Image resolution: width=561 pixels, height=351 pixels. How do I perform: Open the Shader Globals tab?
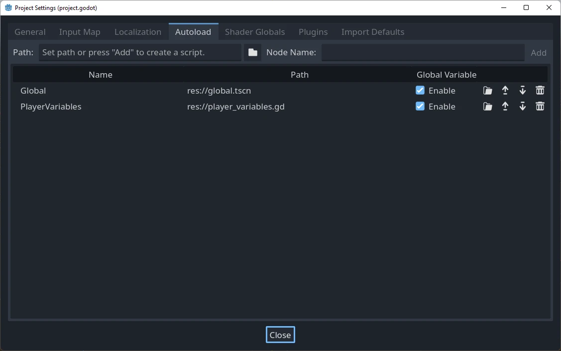pos(255,31)
